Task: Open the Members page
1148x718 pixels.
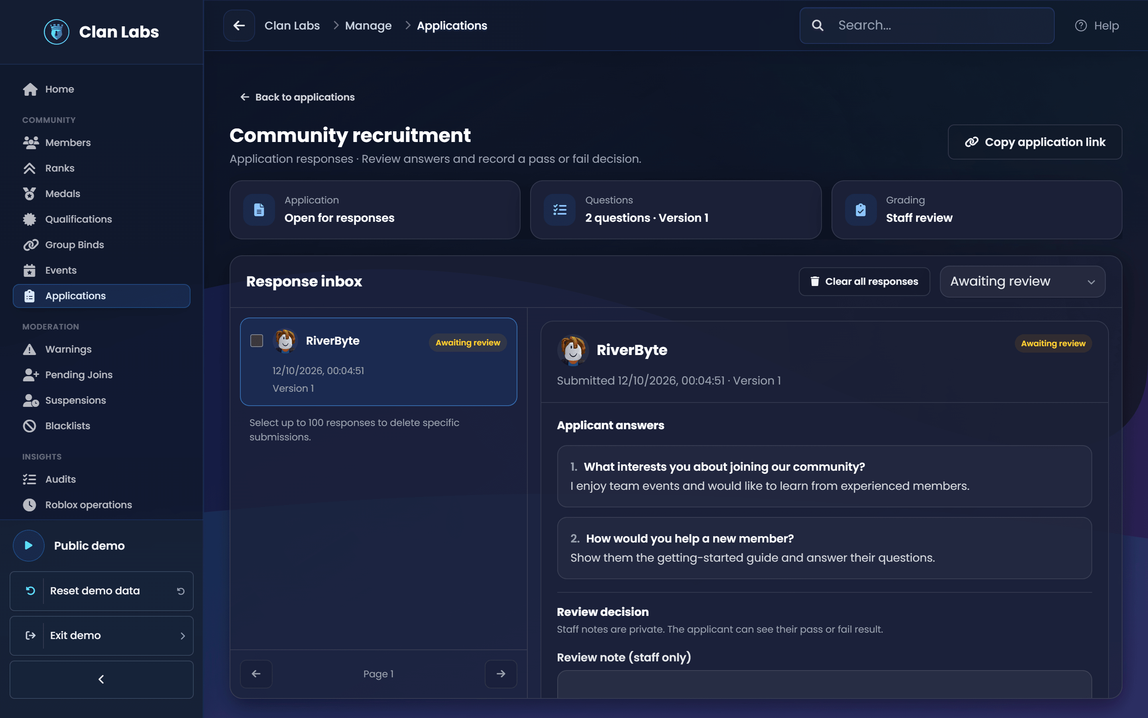Action: [102, 142]
